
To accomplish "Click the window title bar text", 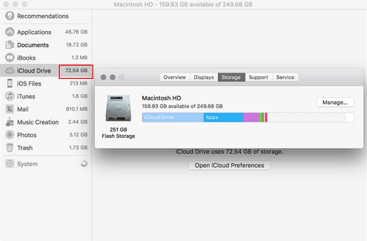I will pyautogui.click(x=183, y=4).
